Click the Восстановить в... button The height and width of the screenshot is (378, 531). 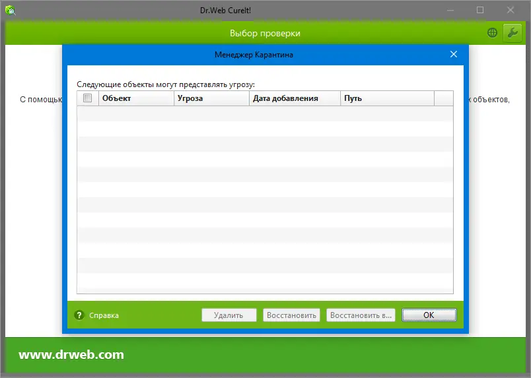click(361, 315)
